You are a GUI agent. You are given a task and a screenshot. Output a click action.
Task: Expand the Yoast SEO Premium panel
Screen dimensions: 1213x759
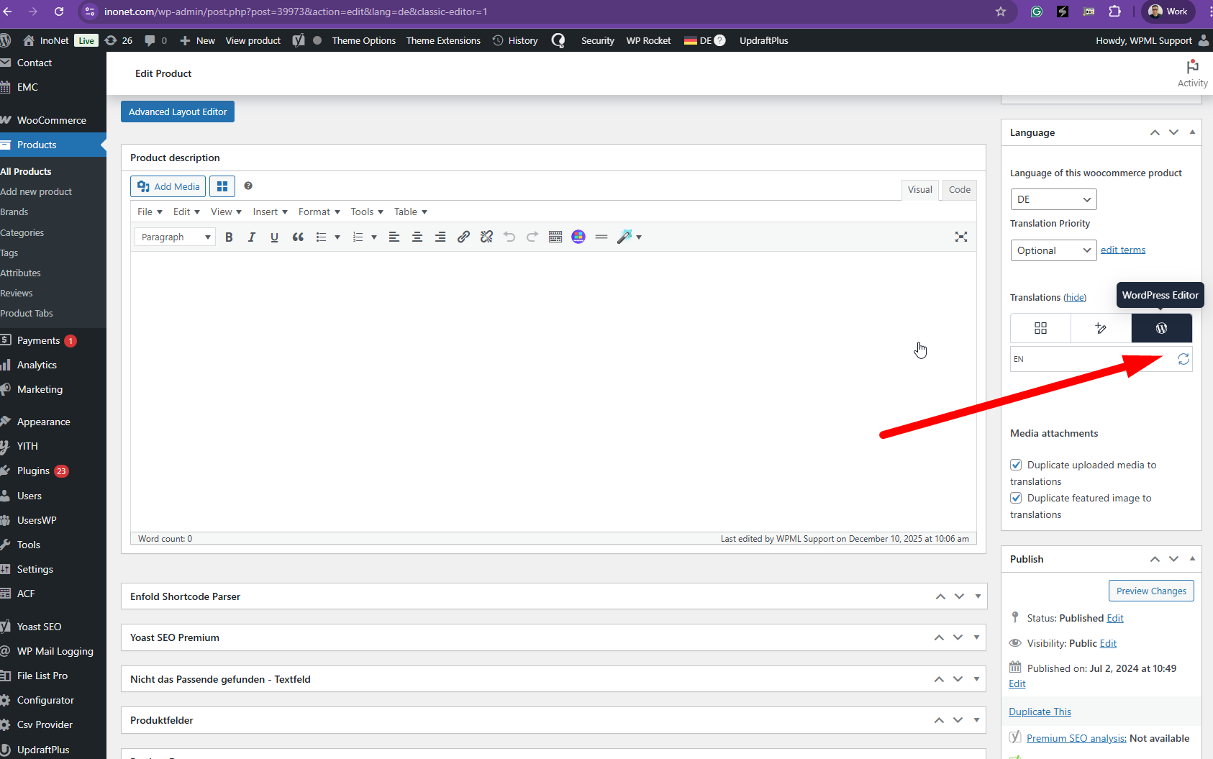click(x=976, y=637)
